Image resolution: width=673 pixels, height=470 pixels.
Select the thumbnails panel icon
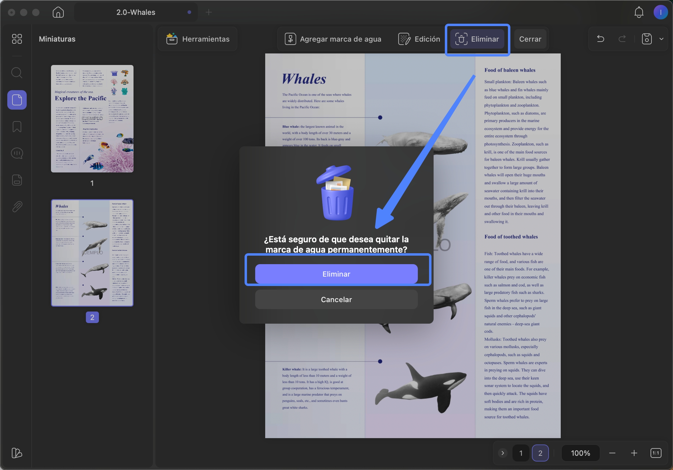coord(17,100)
